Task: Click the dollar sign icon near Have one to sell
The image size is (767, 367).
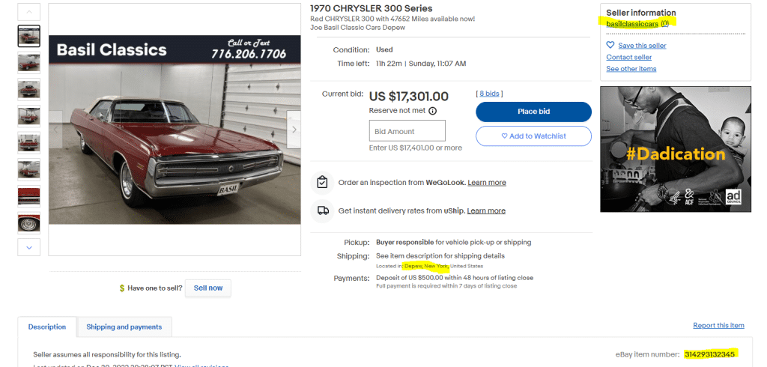Action: coord(121,288)
